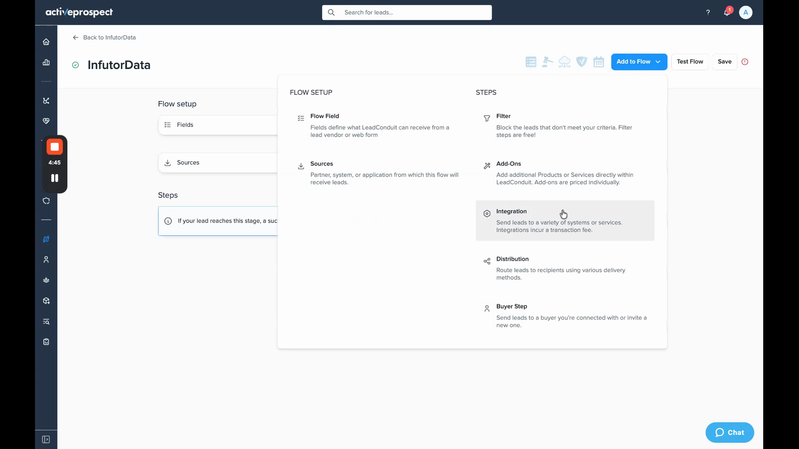The width and height of the screenshot is (799, 449).
Task: Click the stacked layers download sidebar icon
Action: 46,280
